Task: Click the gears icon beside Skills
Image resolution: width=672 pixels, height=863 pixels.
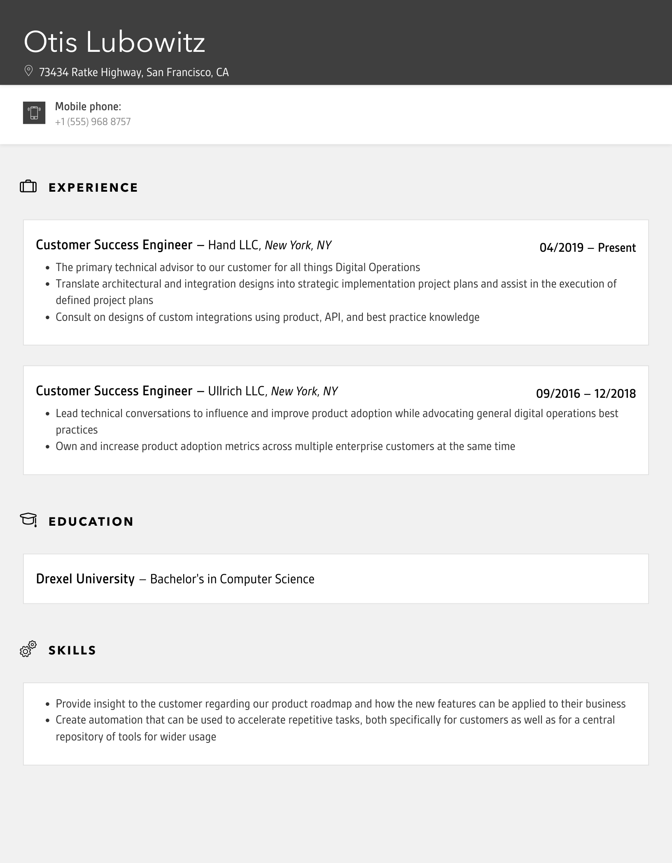Action: 28,649
